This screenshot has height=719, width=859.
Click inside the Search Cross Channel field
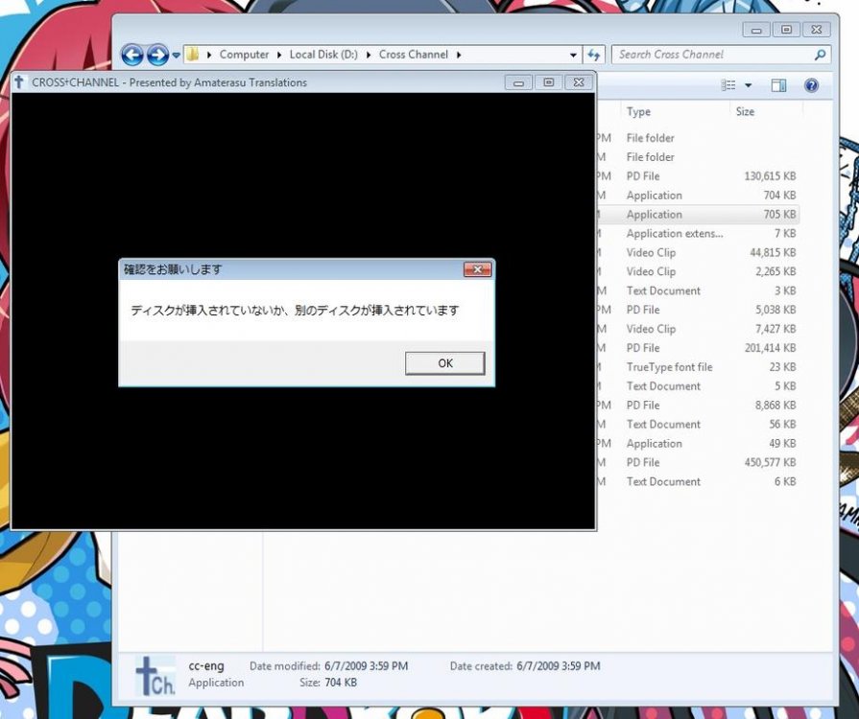point(710,55)
